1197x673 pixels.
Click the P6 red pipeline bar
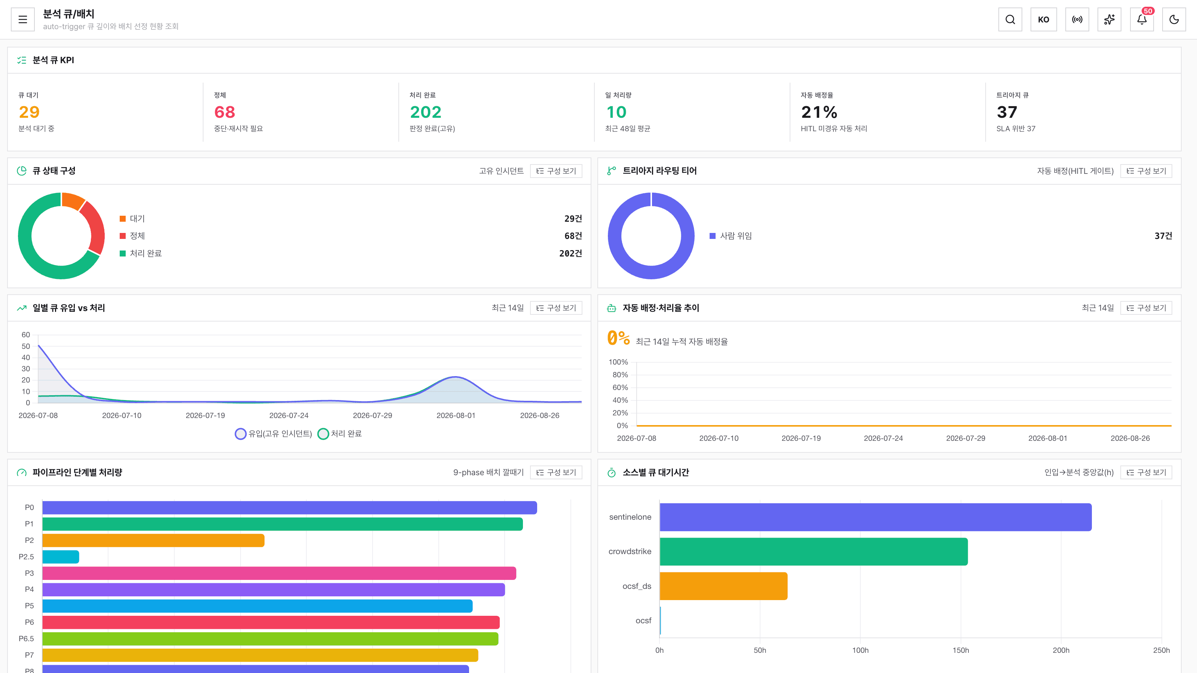(271, 623)
